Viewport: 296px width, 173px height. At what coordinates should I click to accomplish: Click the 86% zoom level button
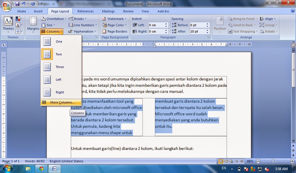pyautogui.click(x=250, y=161)
